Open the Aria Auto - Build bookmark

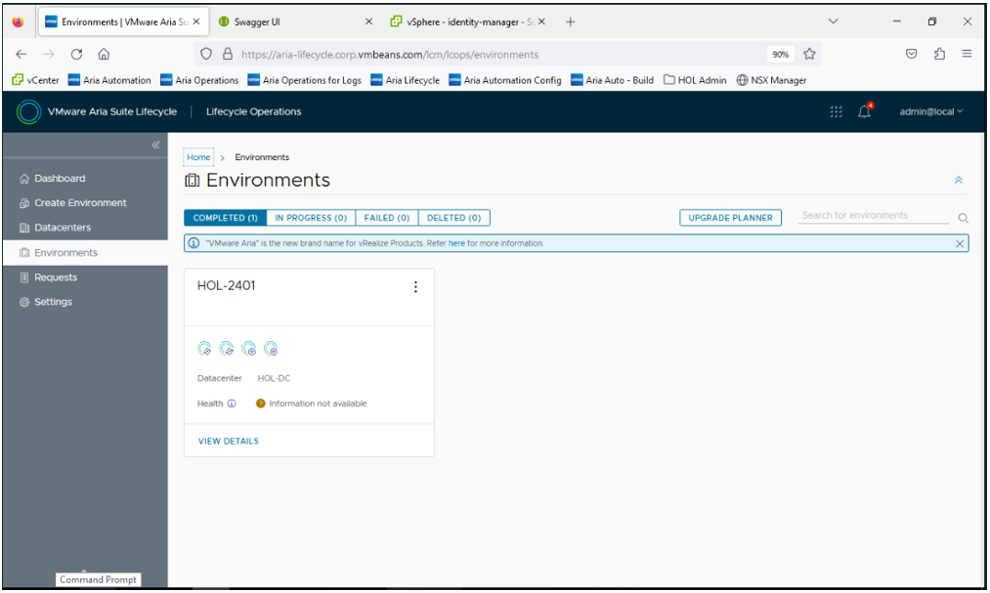point(612,80)
